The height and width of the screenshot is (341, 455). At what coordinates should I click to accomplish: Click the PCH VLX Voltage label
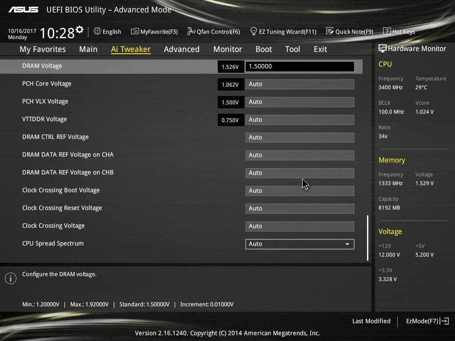point(45,101)
